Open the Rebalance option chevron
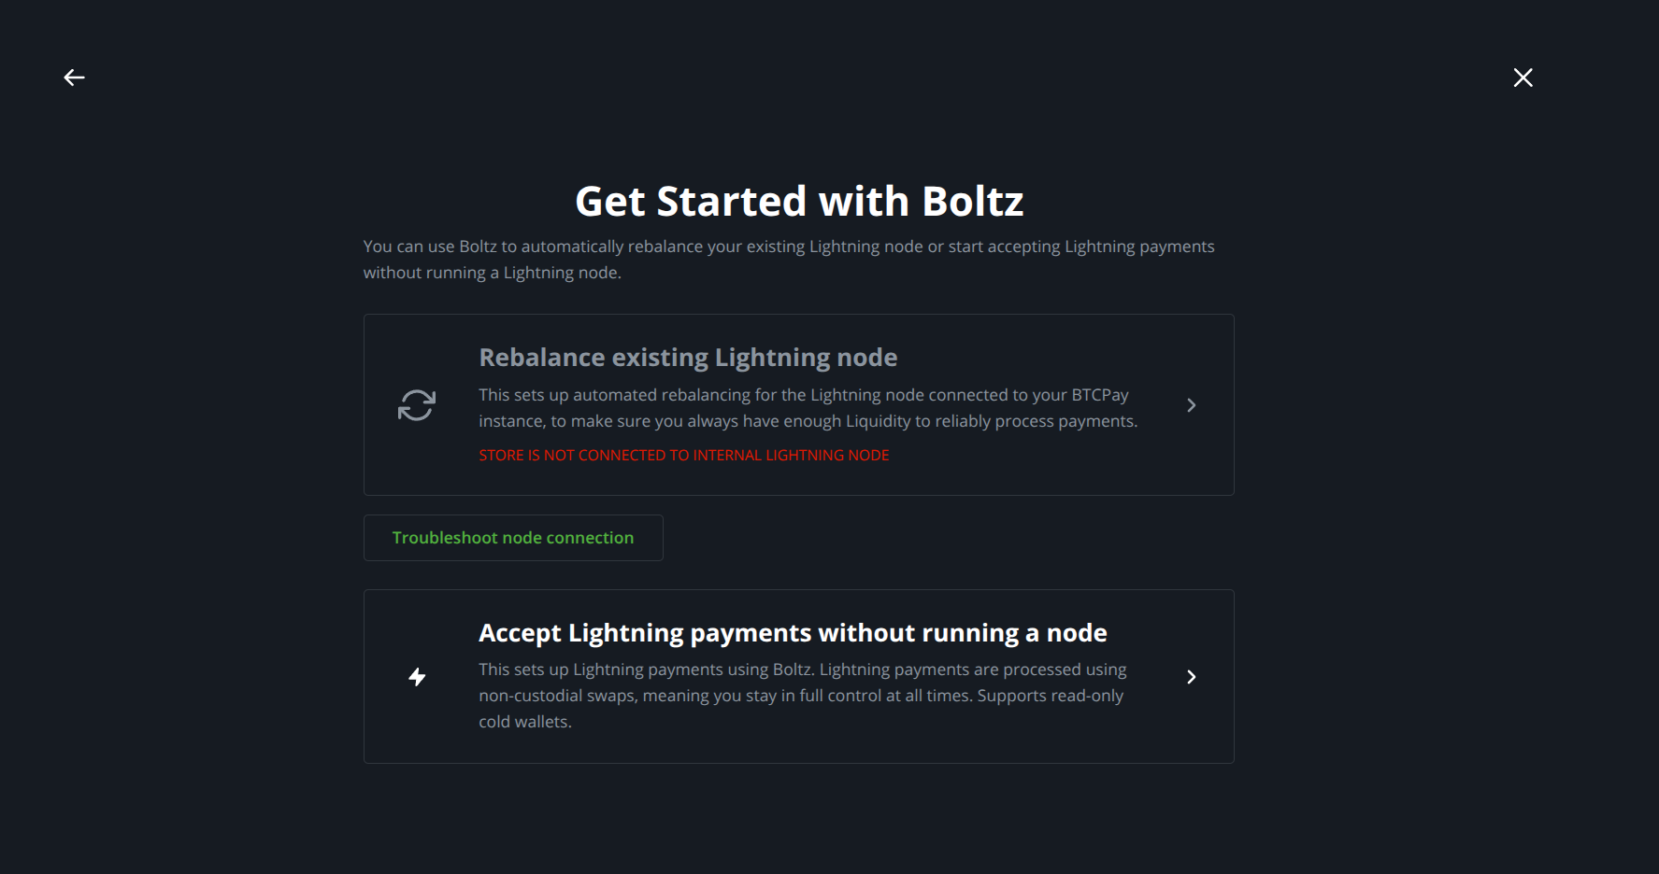 pos(1191,405)
